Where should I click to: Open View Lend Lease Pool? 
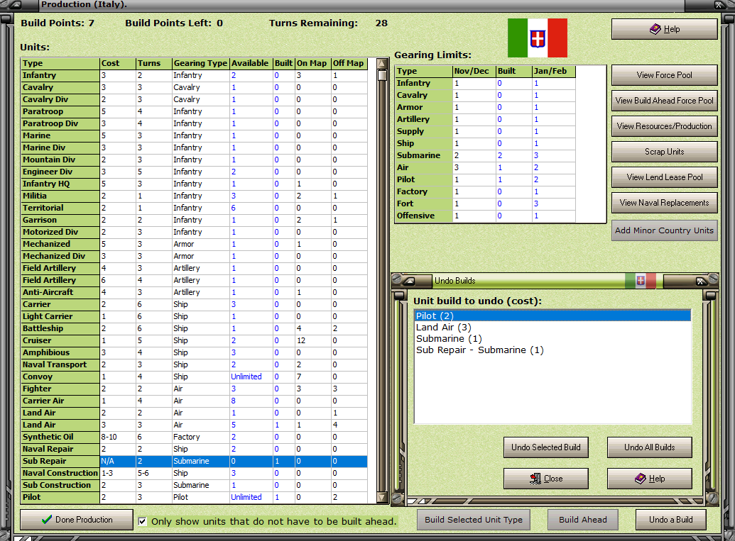pyautogui.click(x=664, y=177)
